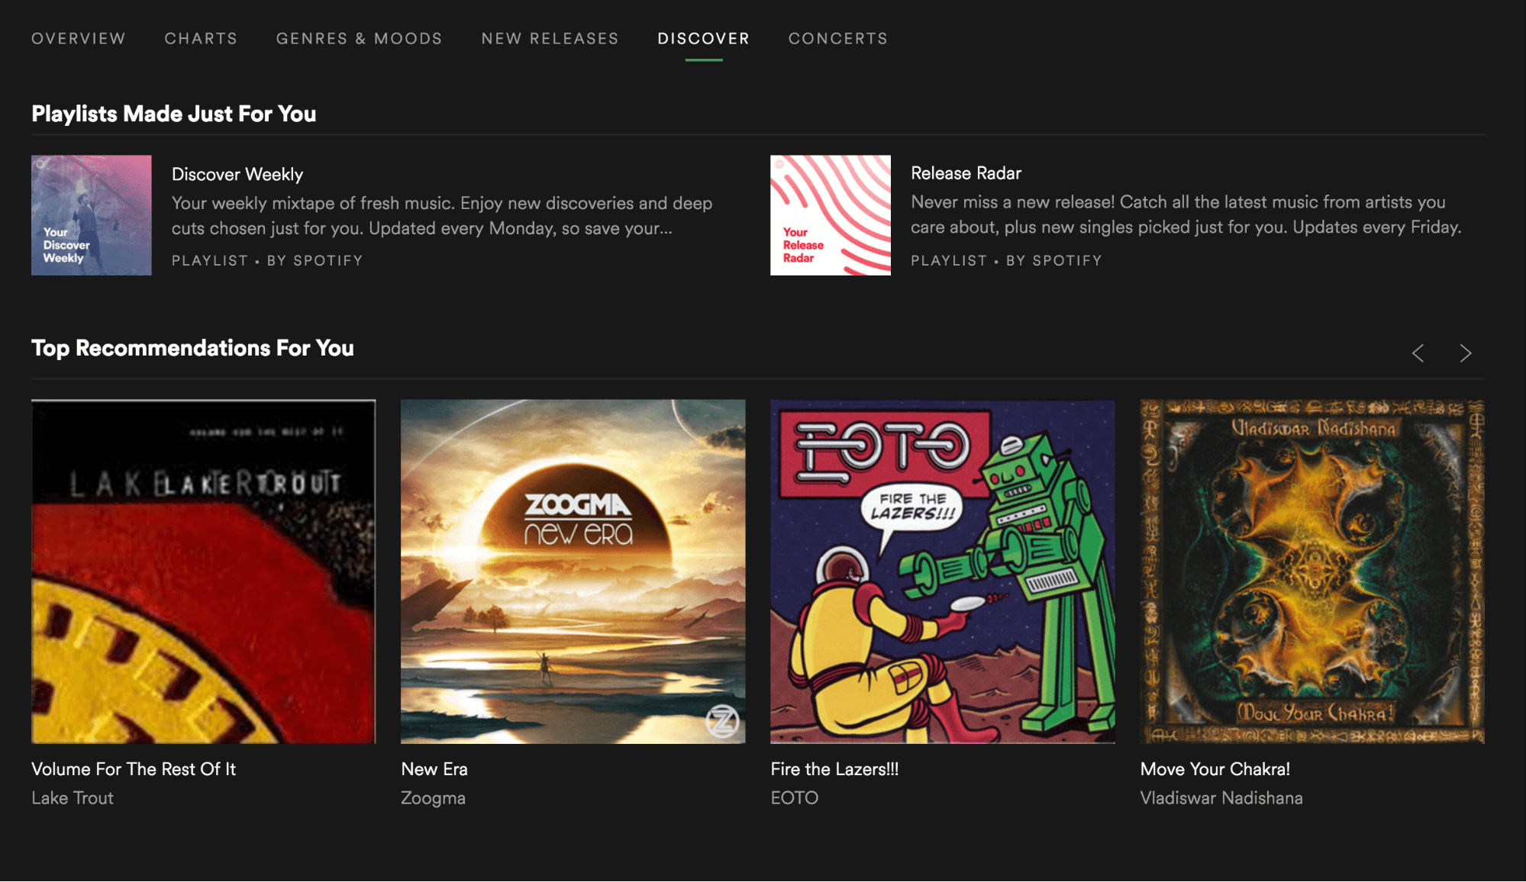
Task: Show next recommendations with right arrow
Action: coord(1465,353)
